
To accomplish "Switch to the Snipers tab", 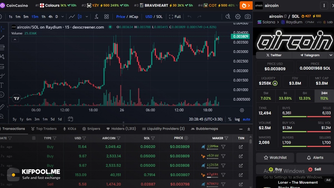I will tap(91, 129).
